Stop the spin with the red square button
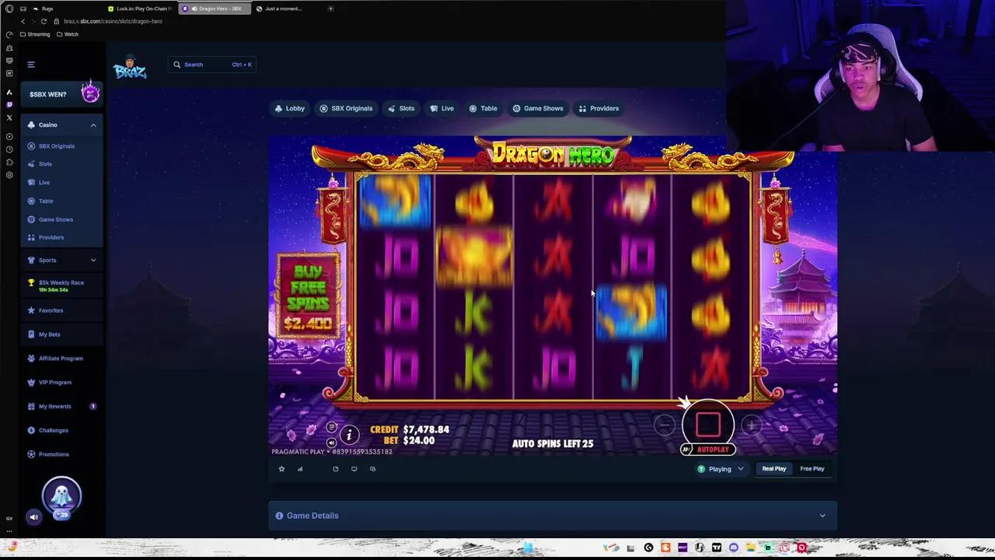The width and height of the screenshot is (995, 560). tap(708, 425)
